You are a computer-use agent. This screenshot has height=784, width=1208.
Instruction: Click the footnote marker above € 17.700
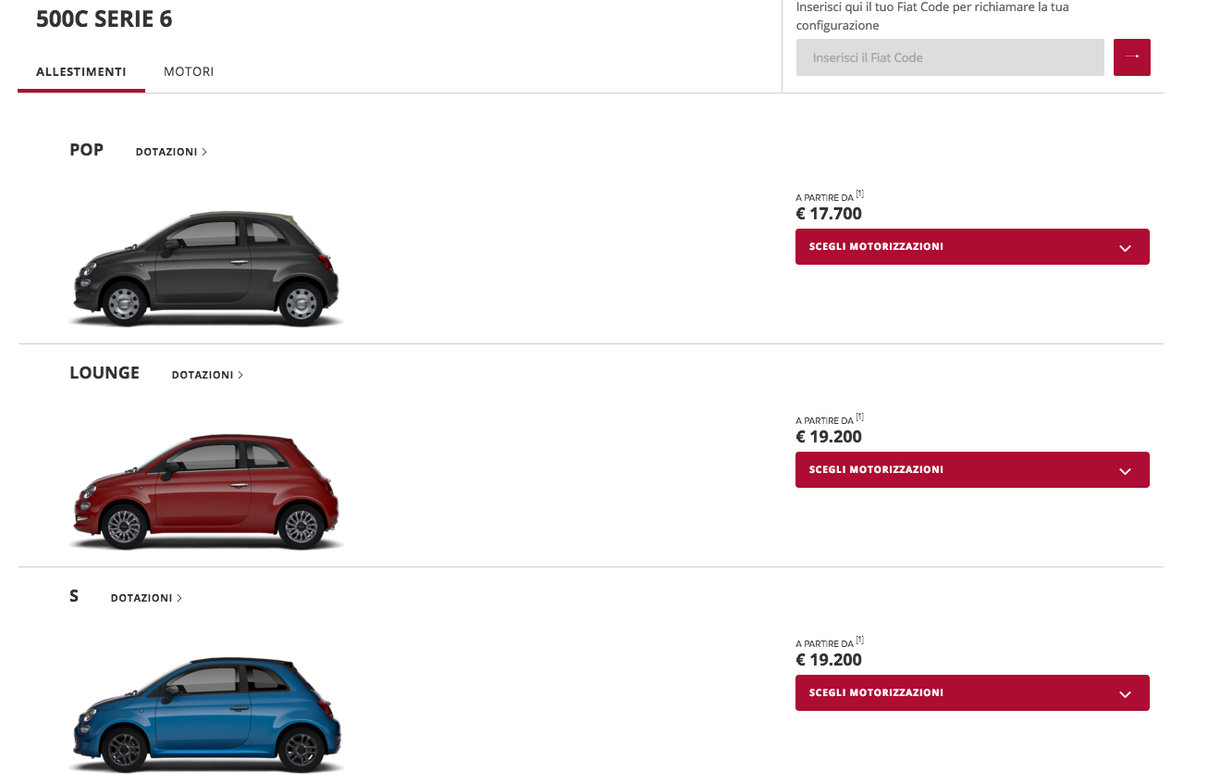point(859,193)
